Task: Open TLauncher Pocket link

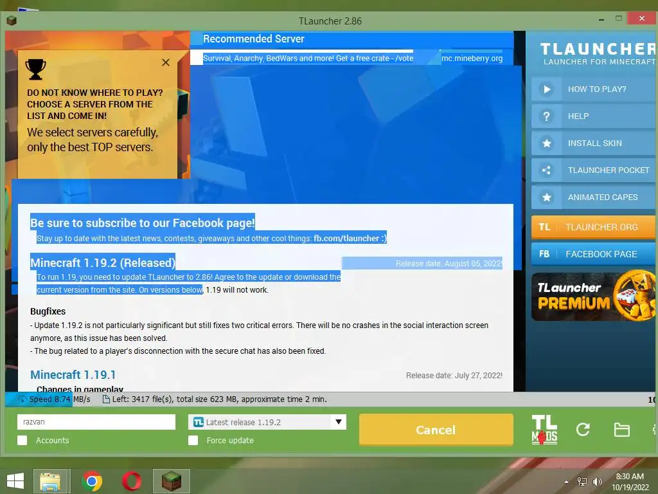Action: pyautogui.click(x=594, y=170)
